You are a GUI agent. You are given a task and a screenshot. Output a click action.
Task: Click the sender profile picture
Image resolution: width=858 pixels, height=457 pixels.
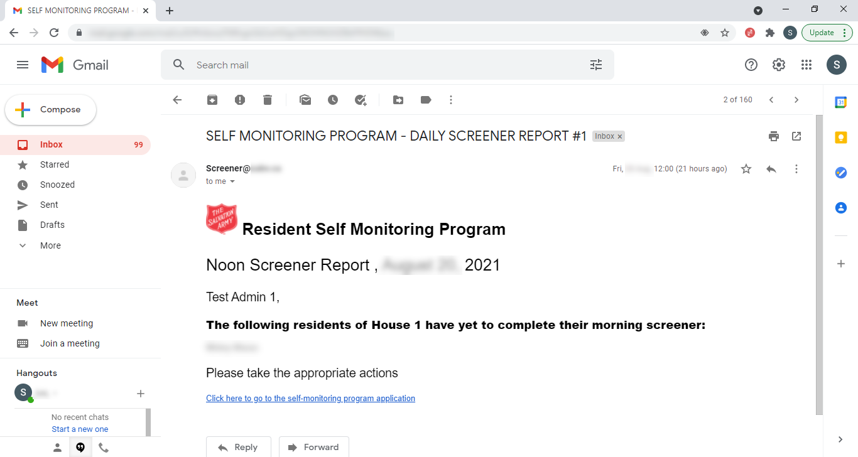183,175
